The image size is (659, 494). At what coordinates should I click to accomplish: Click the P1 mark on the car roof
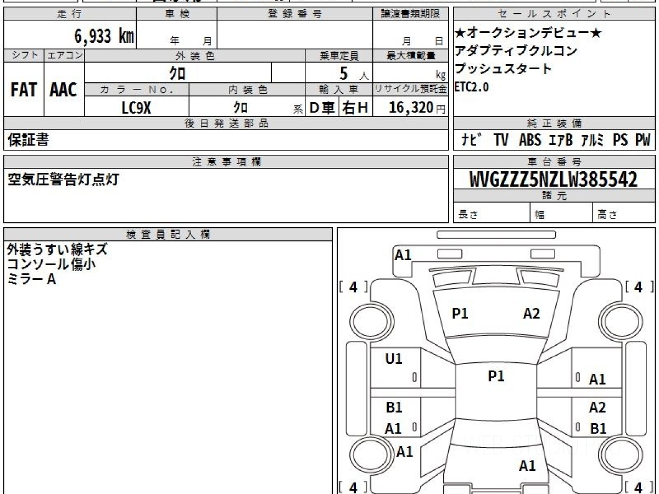(496, 376)
